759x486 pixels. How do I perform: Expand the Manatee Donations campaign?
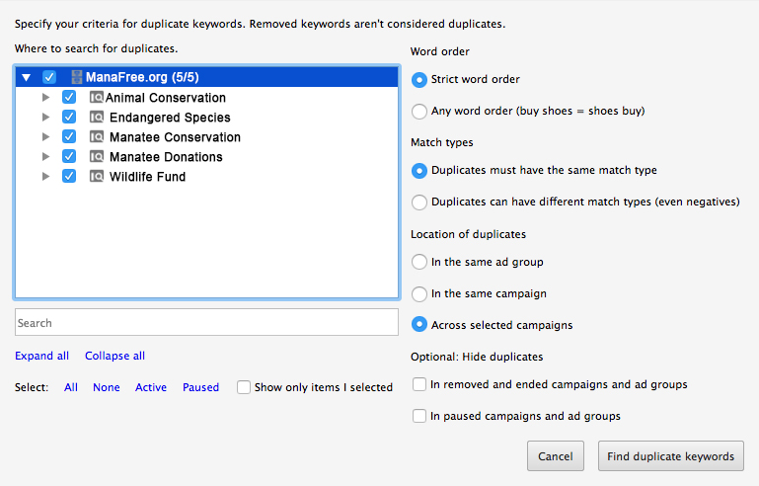45,156
